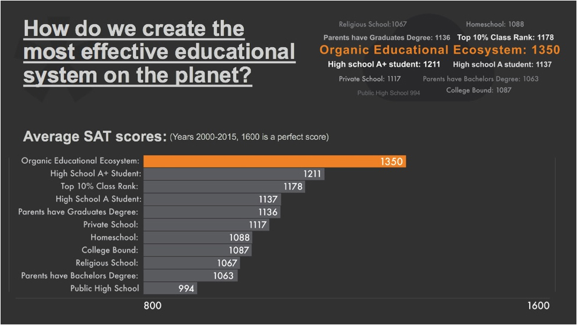Select the 1211 bar for High School A+ Student

pos(234,174)
